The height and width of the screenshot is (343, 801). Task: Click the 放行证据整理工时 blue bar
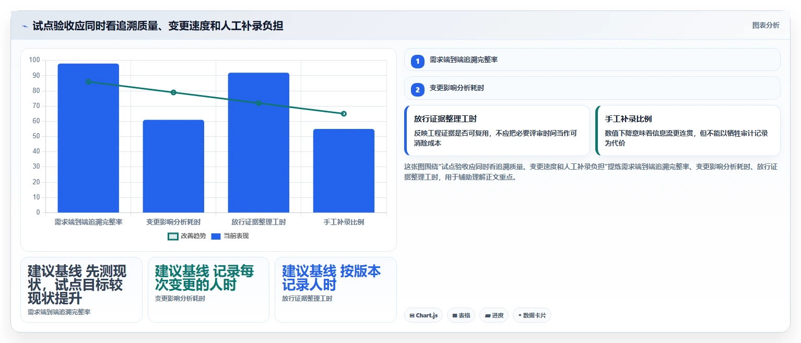click(x=258, y=143)
